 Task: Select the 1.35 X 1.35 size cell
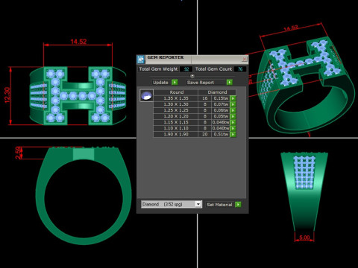click(x=176, y=98)
